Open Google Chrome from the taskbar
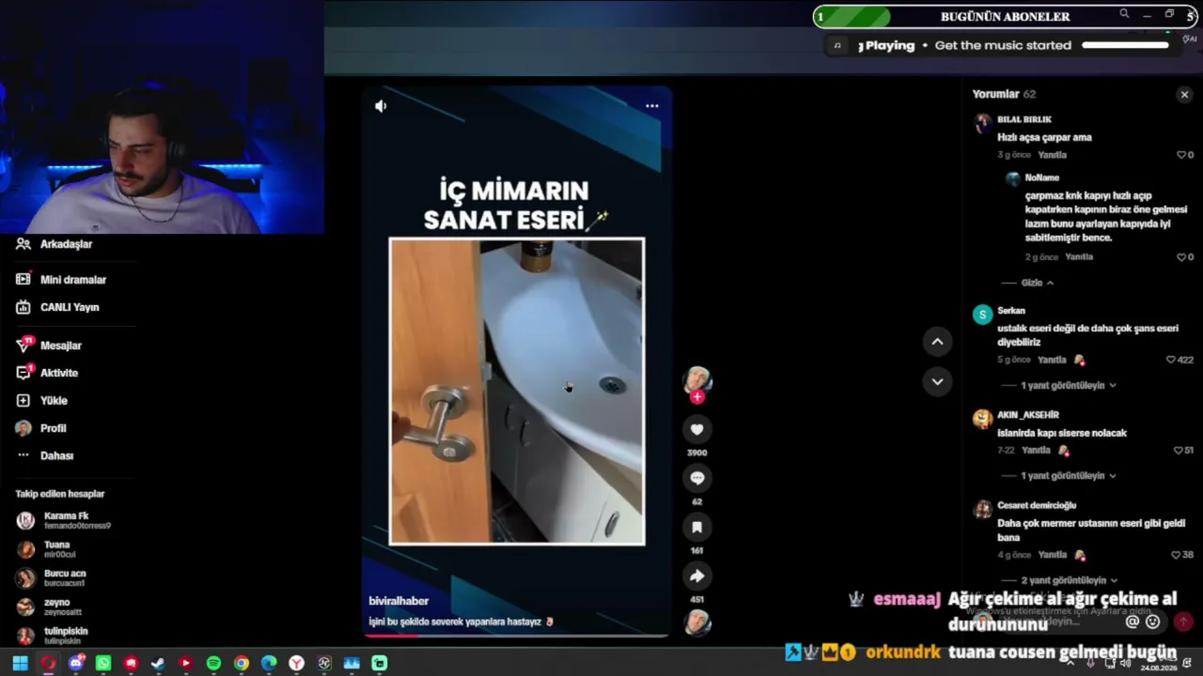 click(x=242, y=664)
